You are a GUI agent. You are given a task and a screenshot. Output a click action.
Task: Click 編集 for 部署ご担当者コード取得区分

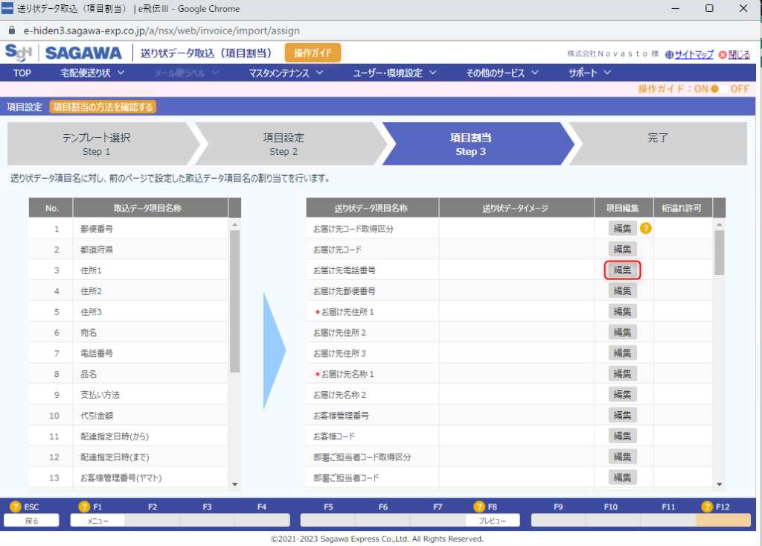[623, 457]
